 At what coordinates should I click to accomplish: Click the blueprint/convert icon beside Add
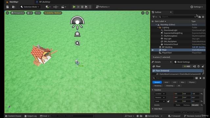coord(194,66)
